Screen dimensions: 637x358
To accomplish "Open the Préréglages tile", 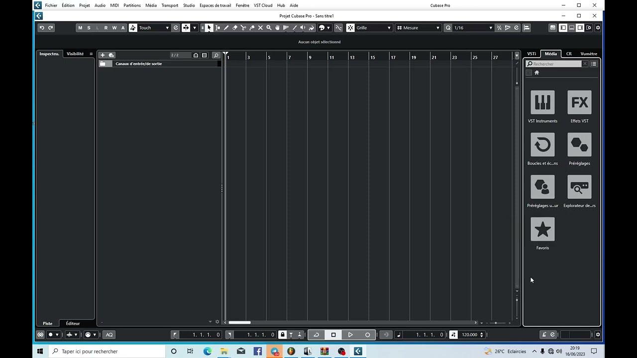I will pos(579,145).
